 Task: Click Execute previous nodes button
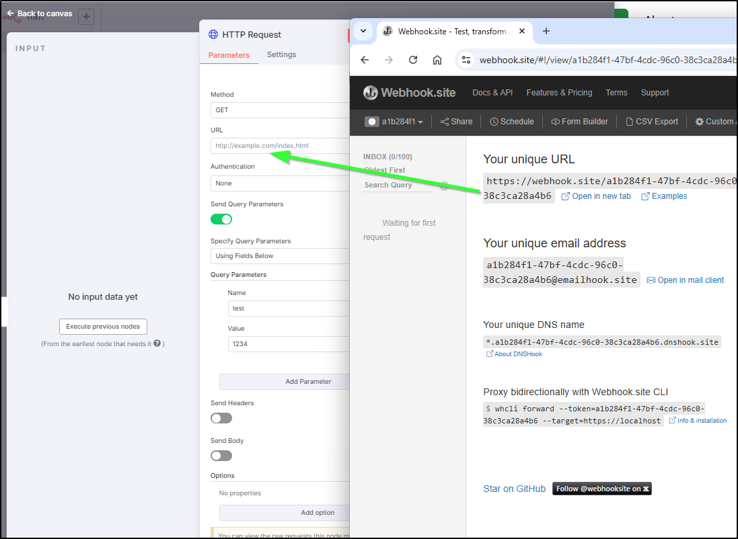[103, 327]
